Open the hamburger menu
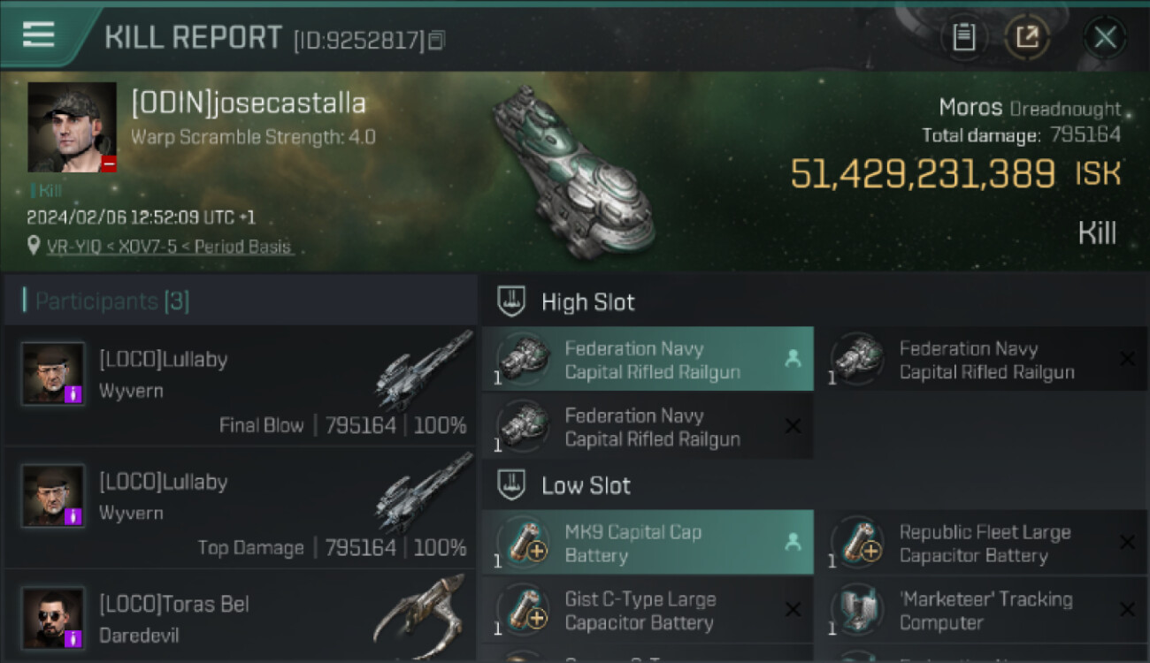This screenshot has height=663, width=1150. coord(39,34)
